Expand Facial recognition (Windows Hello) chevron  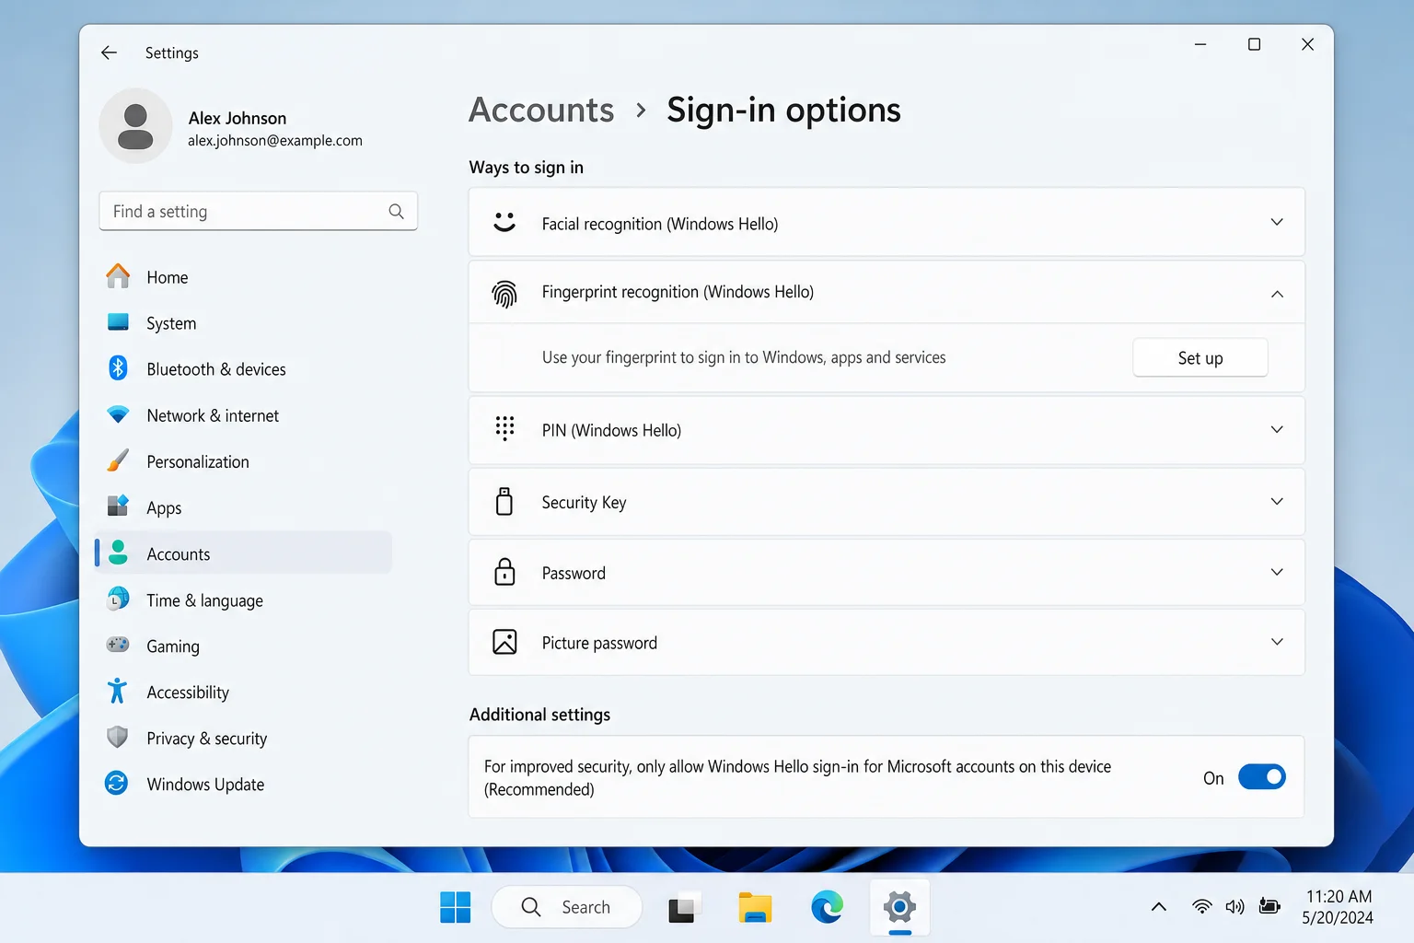click(x=1277, y=222)
